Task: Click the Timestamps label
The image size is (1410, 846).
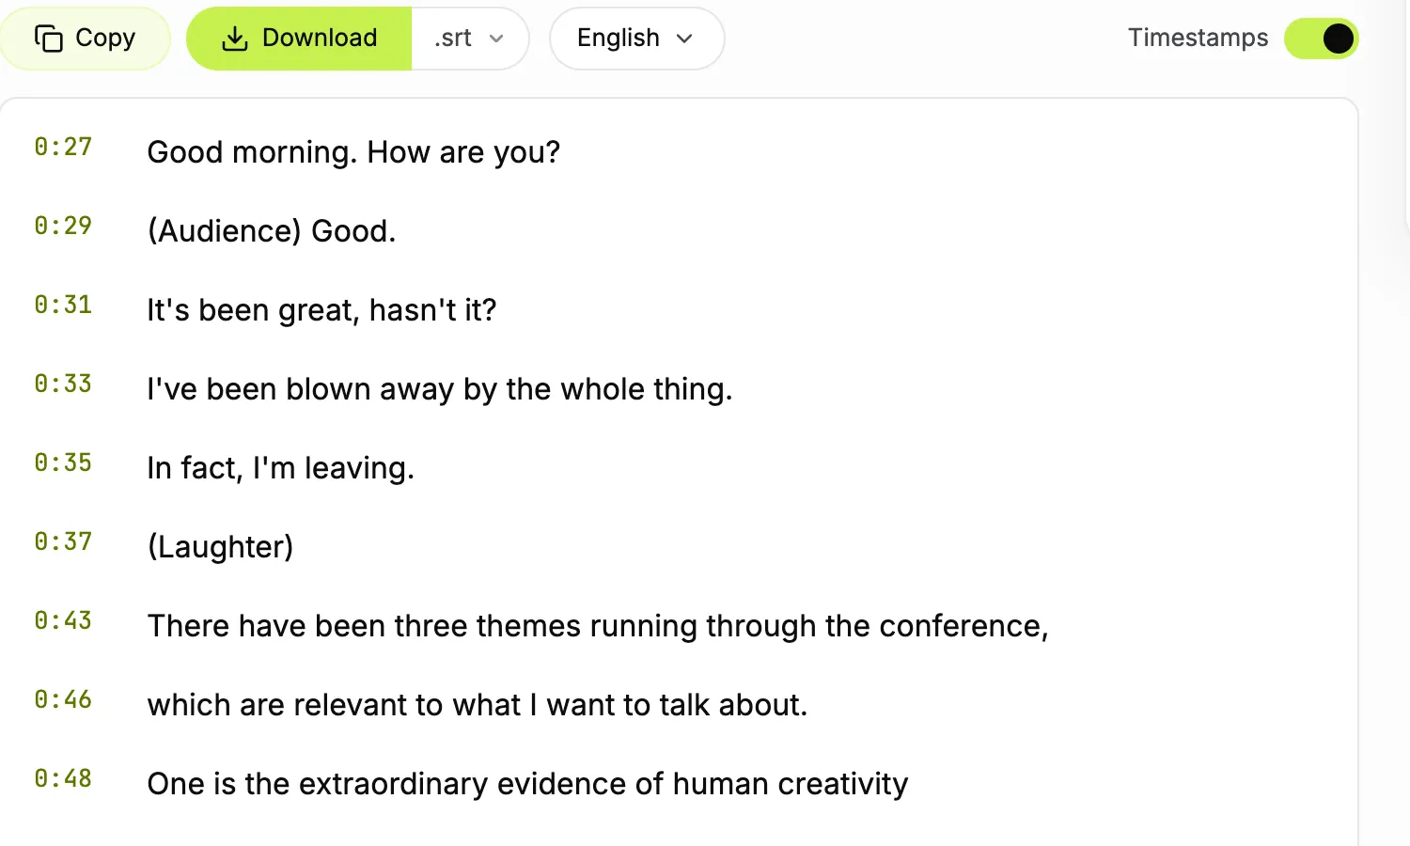Action: pos(1198,38)
